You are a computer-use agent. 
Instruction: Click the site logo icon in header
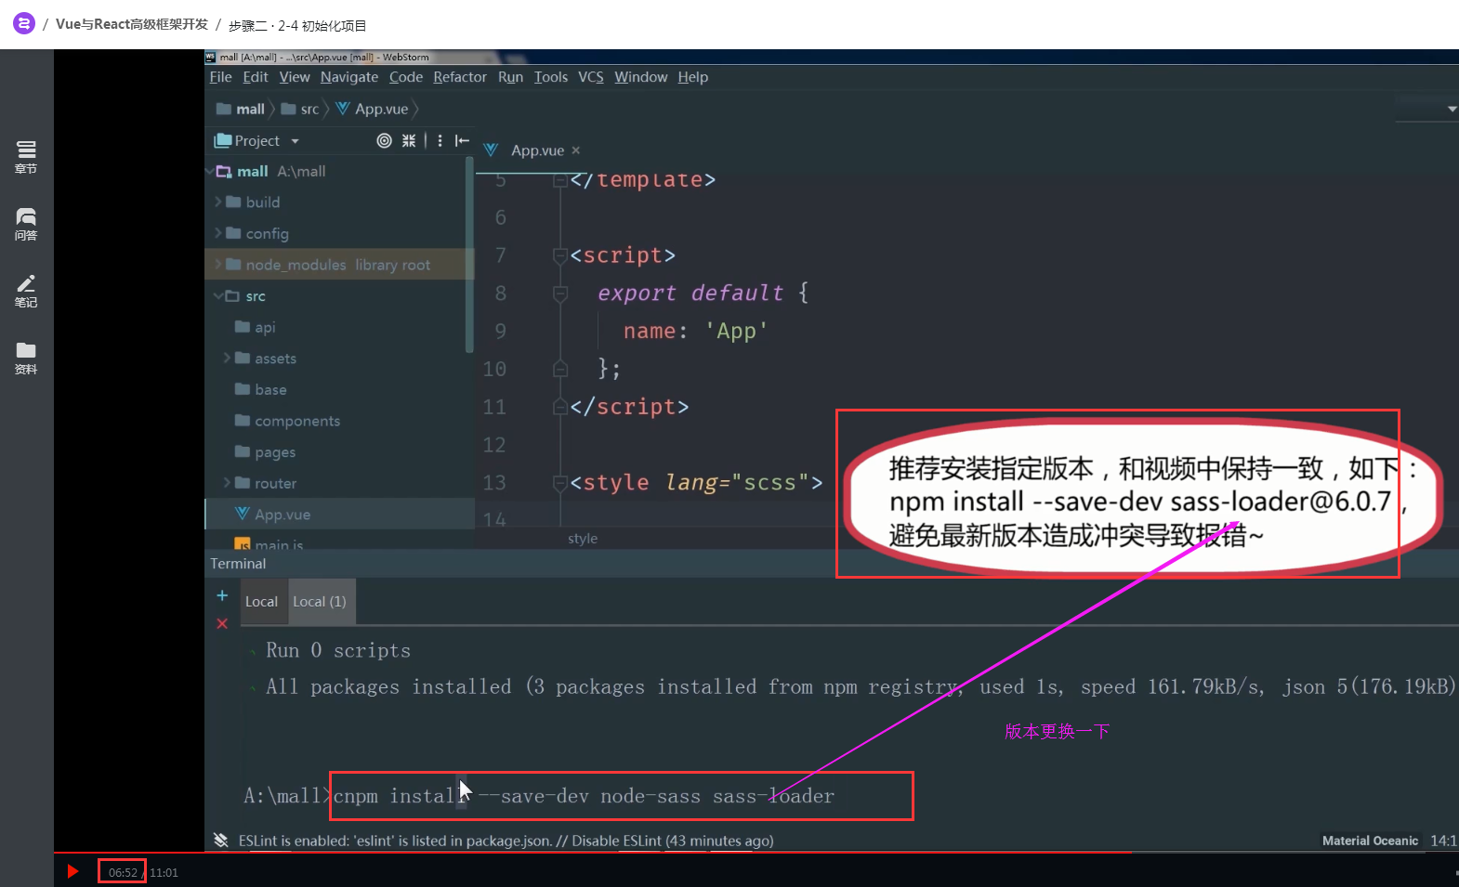[24, 24]
